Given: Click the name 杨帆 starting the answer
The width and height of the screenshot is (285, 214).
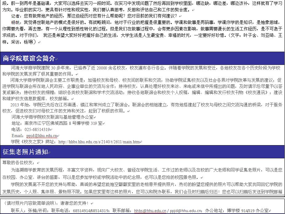Looking at the screenshot, I should tap(15, 22).
